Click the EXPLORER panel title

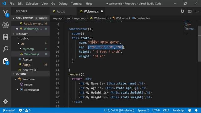click(21, 11)
